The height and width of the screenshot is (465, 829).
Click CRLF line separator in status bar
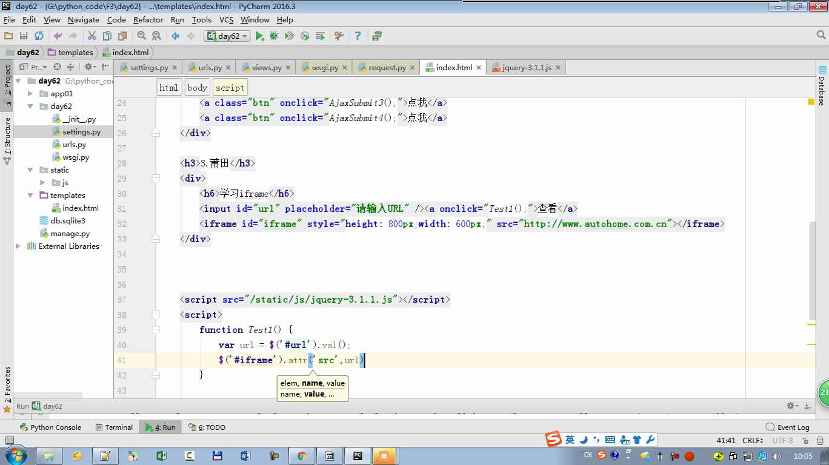(753, 441)
